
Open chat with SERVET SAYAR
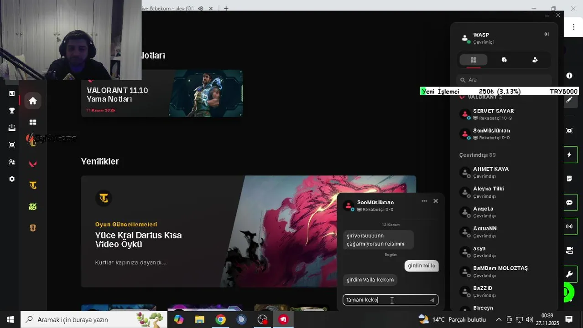(504, 114)
